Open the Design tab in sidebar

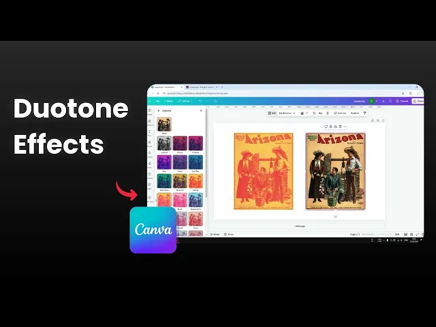[150, 112]
